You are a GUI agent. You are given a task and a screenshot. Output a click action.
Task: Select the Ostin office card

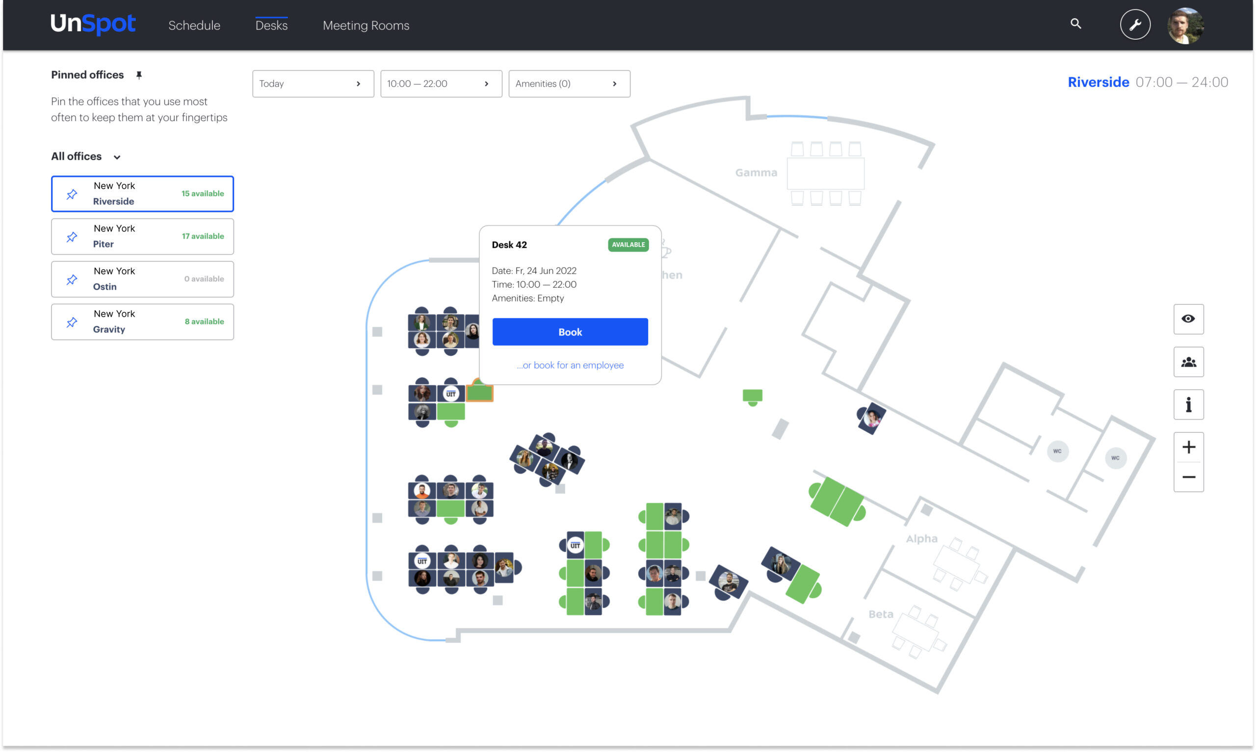coord(142,279)
